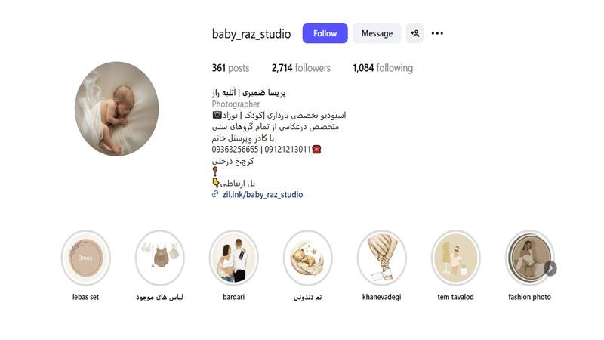Screen dimensions: 604x340
Task: Show next highlights with arrow chevron
Action: tap(551, 268)
